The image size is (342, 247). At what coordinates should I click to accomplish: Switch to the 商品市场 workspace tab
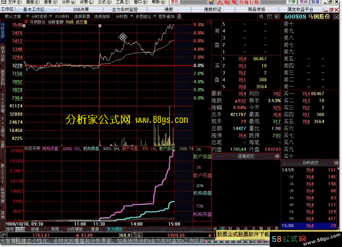(257, 9)
